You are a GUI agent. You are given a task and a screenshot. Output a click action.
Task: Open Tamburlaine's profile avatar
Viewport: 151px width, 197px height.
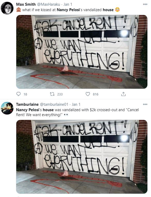(7, 108)
